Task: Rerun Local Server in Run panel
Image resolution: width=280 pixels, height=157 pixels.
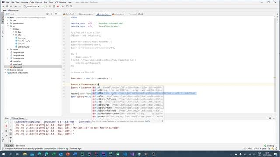Action: (7, 123)
